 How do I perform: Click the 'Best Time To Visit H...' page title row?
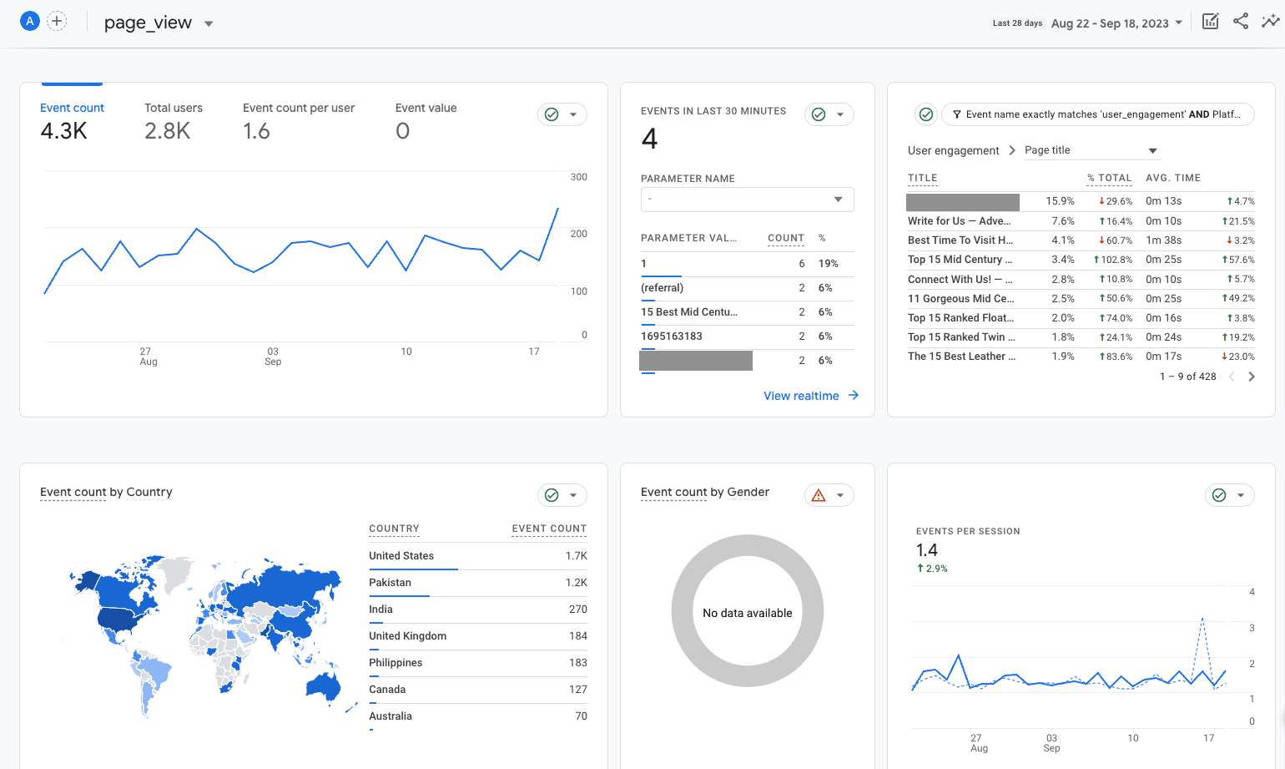(1081, 240)
